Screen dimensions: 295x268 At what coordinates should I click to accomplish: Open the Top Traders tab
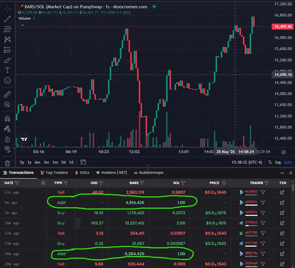tap(54, 173)
